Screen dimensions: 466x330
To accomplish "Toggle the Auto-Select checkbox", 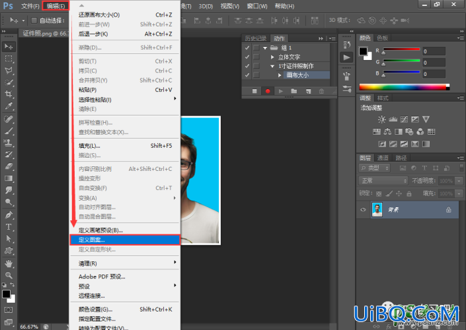I will click(34, 20).
